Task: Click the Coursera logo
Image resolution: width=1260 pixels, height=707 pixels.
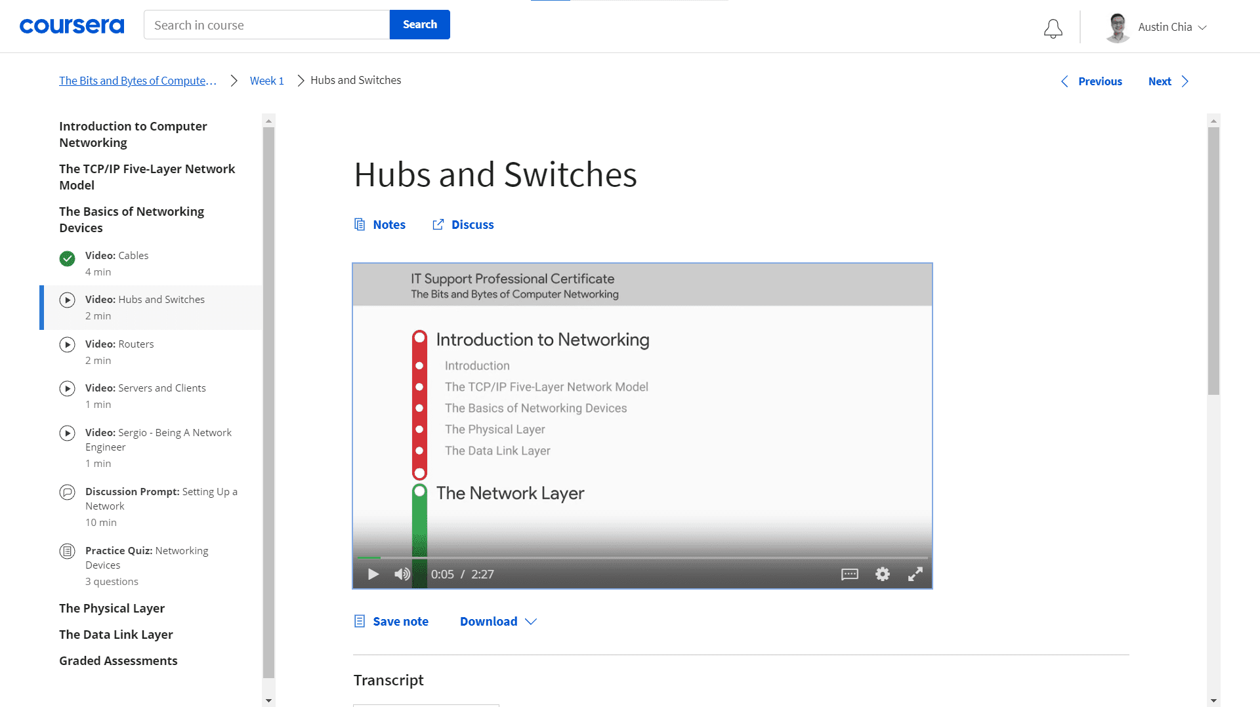Action: coord(72,26)
